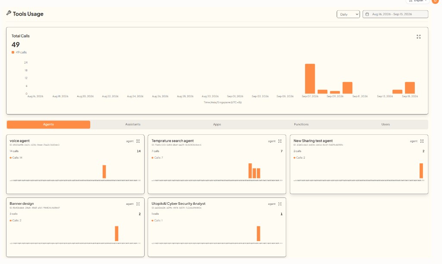Click the 7 calls text in Temprature search agent
This screenshot has height=264, width=442.
(x=155, y=151)
